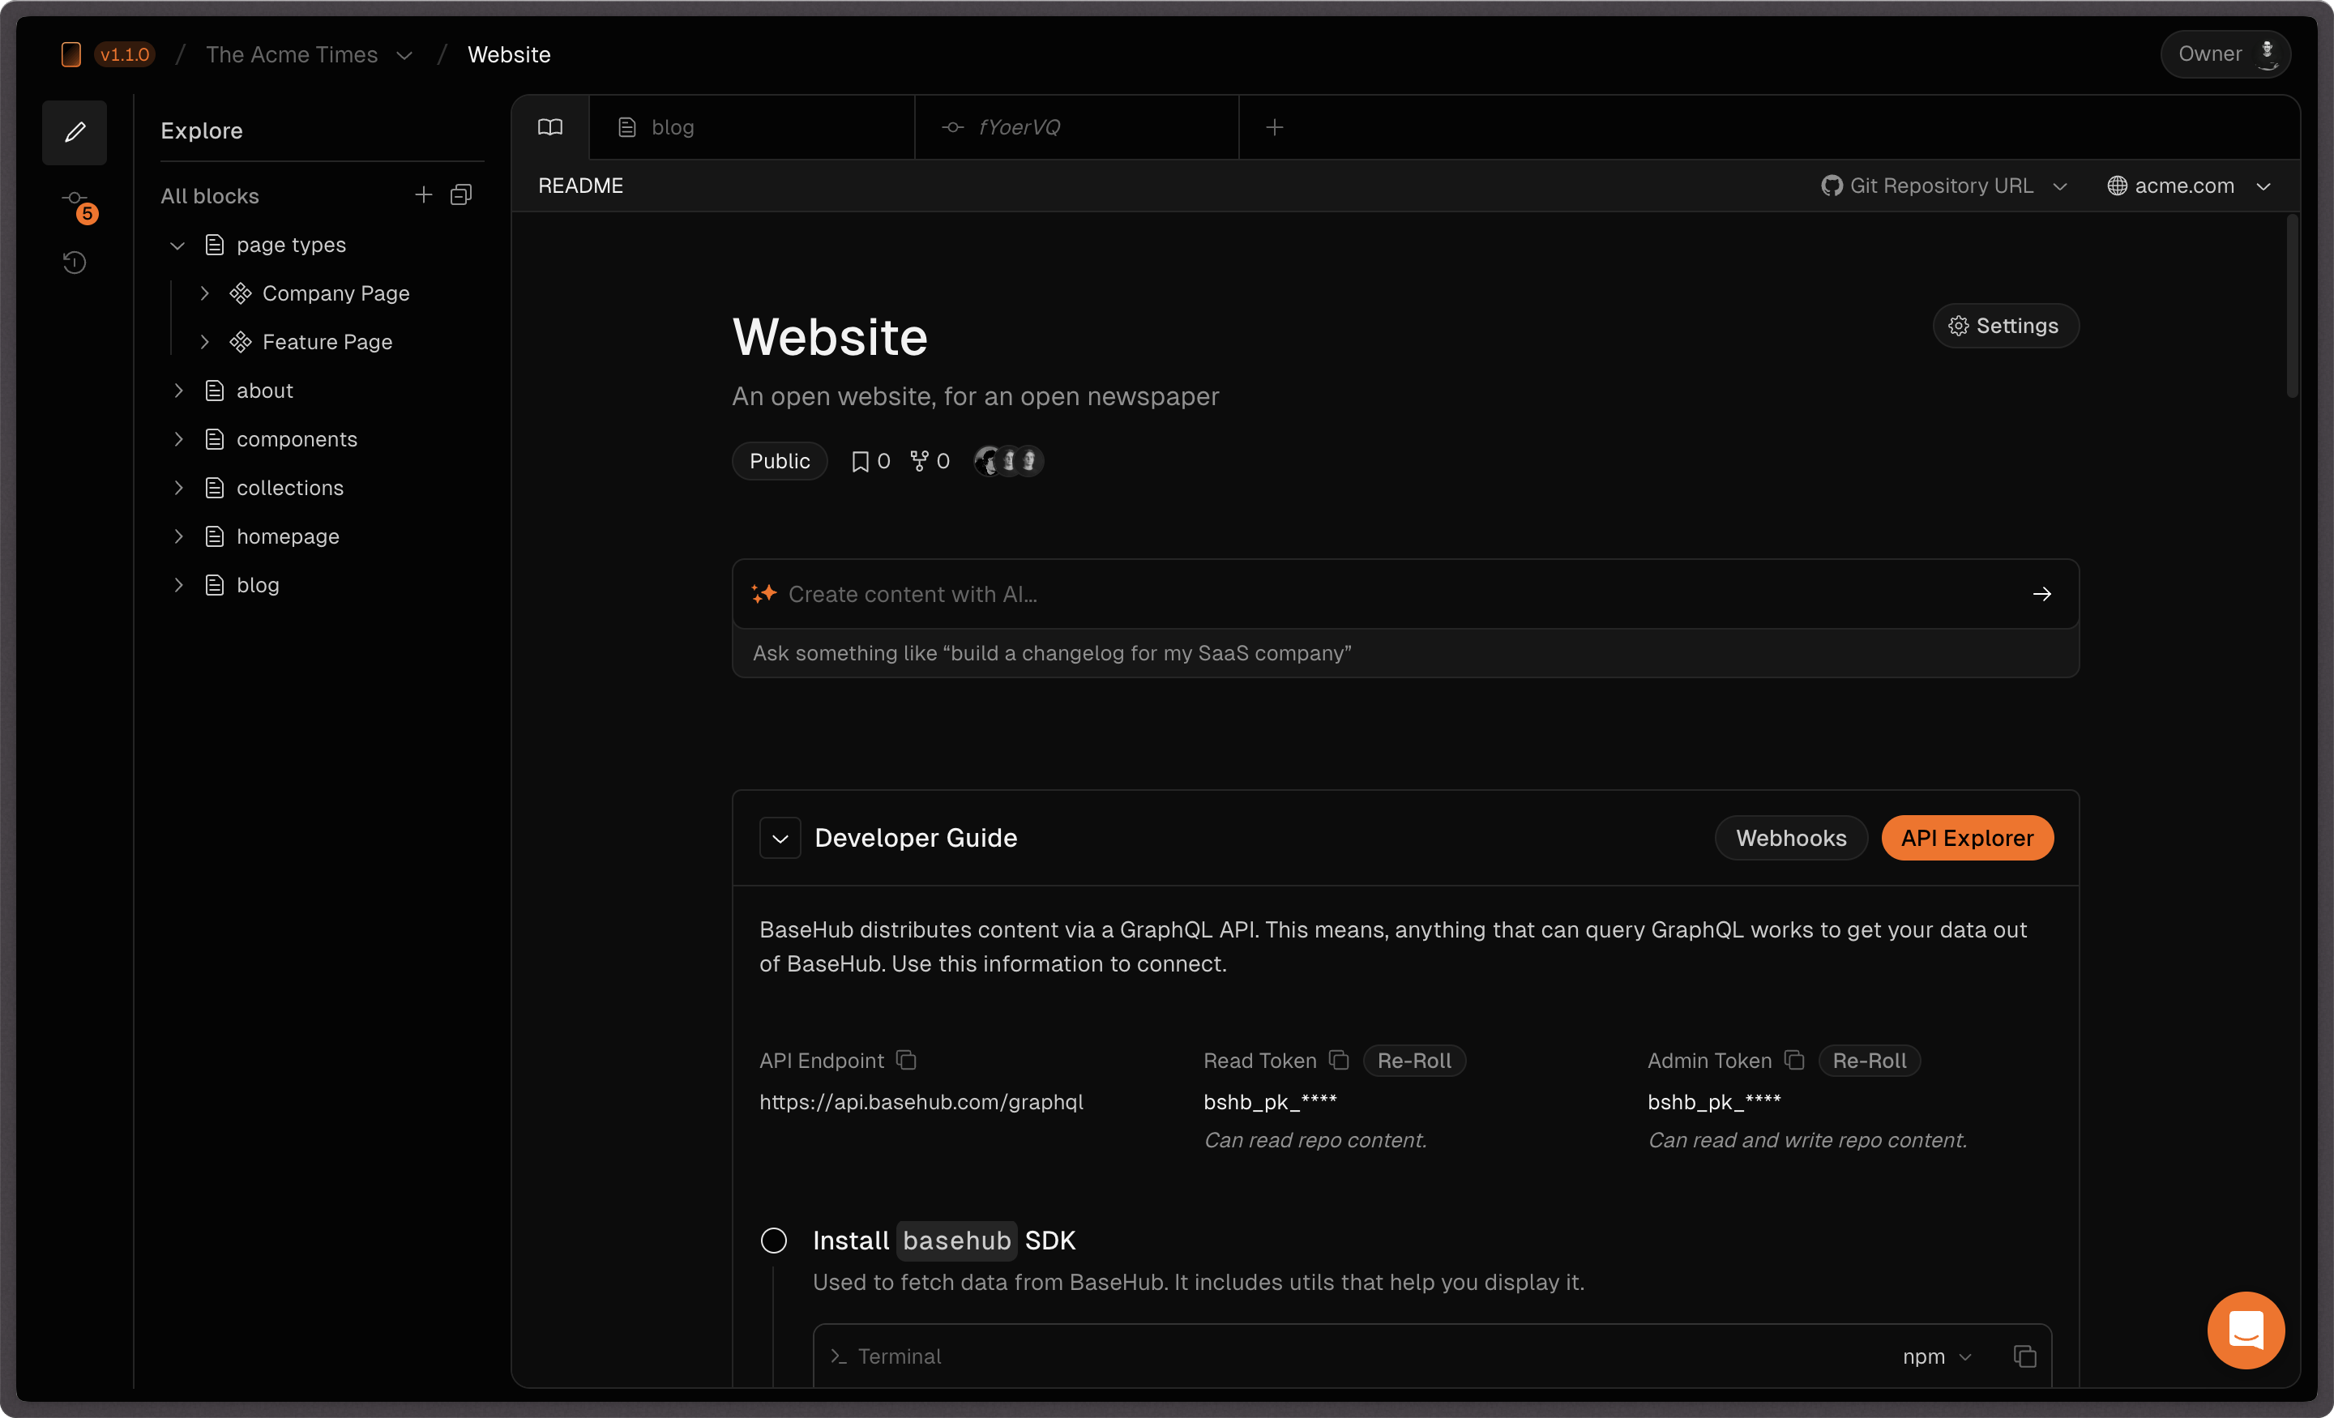Copy the Terminal command

[x=2024, y=1356]
